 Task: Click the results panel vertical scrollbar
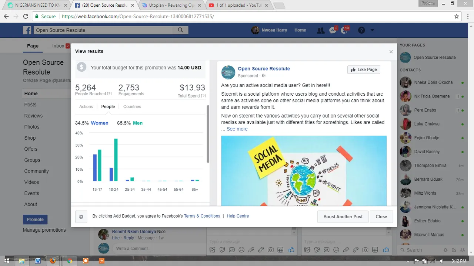[x=208, y=134]
